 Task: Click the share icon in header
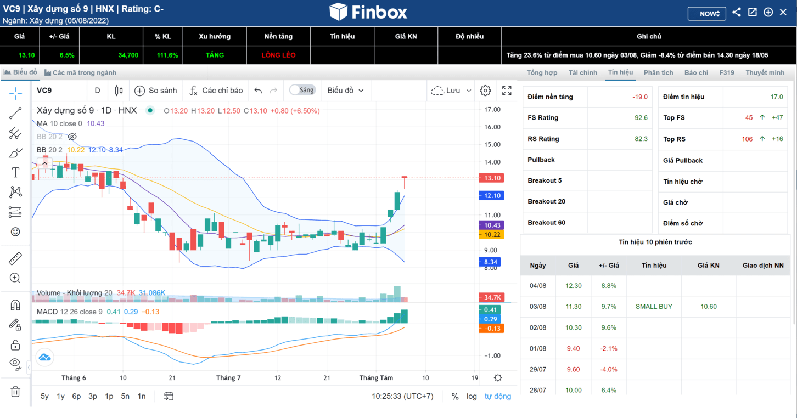point(737,12)
